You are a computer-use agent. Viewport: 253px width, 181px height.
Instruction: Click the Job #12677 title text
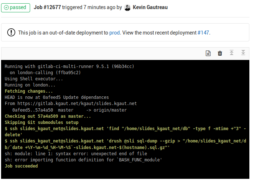click(47, 7)
